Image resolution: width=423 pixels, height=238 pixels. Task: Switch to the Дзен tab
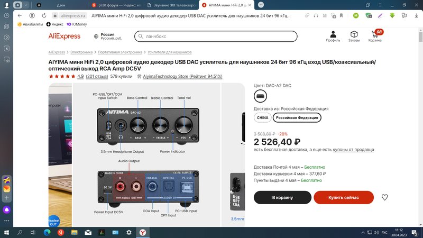pos(61,5)
